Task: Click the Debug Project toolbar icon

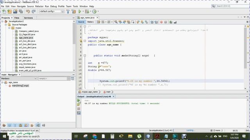Action: click(x=87, y=11)
